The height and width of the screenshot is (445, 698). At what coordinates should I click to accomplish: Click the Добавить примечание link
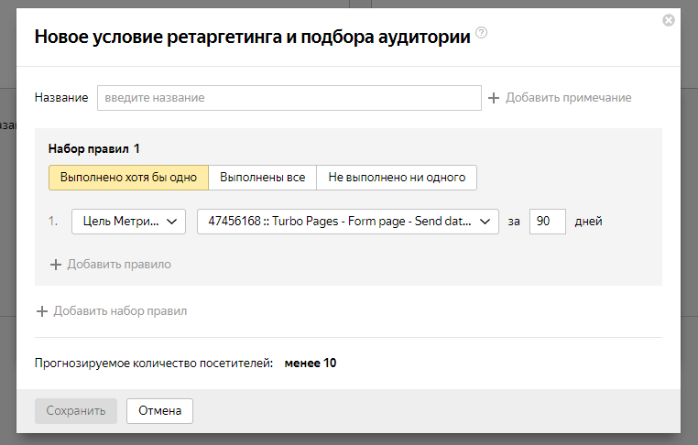[568, 98]
